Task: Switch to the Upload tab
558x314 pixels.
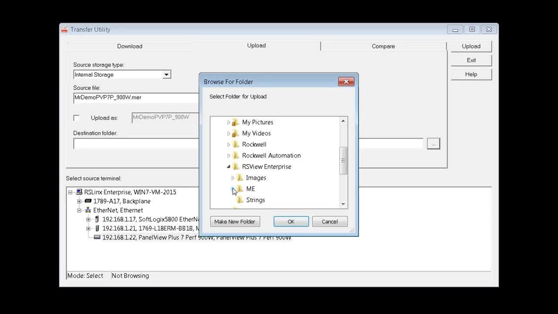Action: click(x=256, y=45)
